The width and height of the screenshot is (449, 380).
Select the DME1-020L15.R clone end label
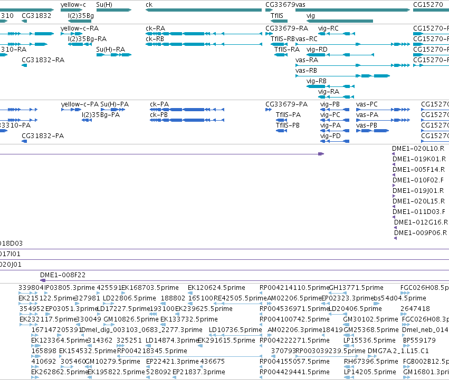pos(418,201)
